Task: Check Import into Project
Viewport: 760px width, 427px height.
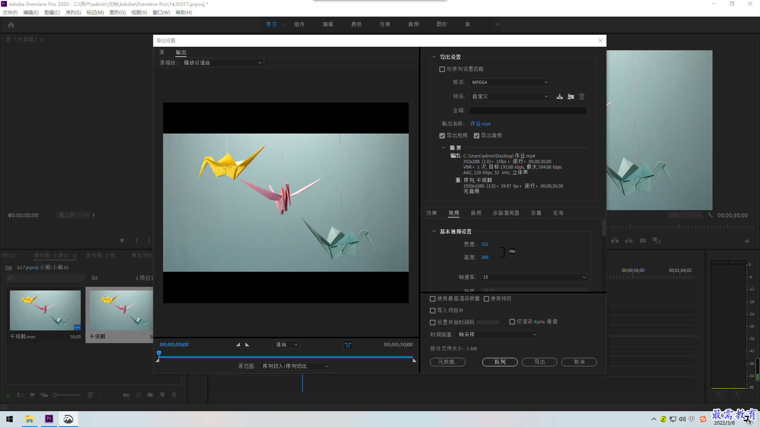Action: pos(433,311)
